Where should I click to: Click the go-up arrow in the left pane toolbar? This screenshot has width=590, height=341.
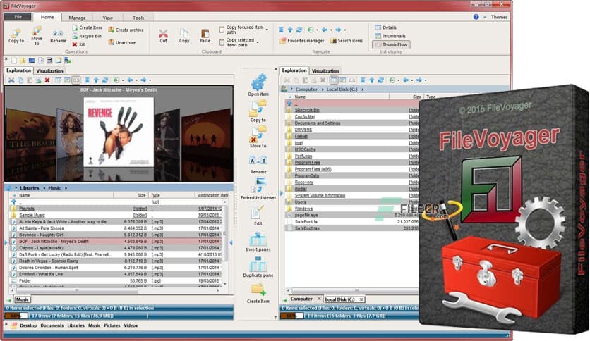point(96,80)
